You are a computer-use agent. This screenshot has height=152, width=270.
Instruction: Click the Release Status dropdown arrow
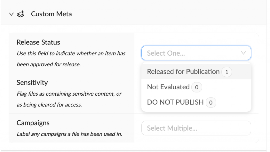pyautogui.click(x=243, y=53)
